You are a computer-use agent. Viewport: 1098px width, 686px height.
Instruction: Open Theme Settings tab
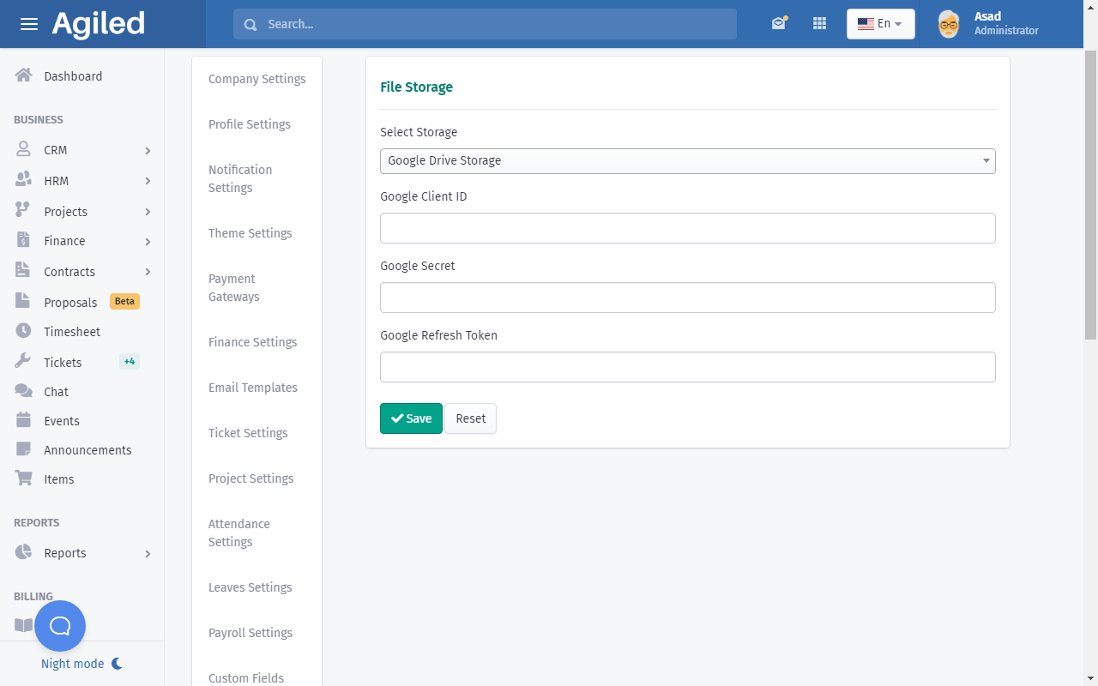click(250, 233)
